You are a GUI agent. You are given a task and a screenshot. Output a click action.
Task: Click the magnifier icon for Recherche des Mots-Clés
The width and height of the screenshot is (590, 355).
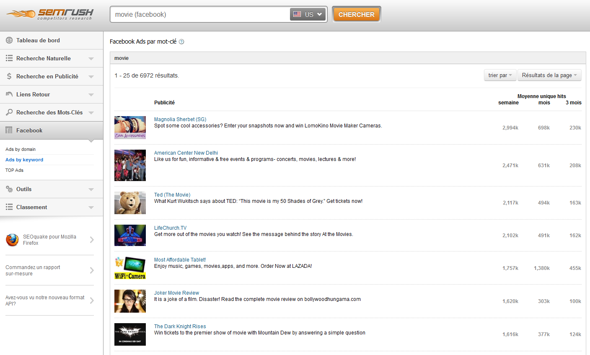(x=9, y=112)
